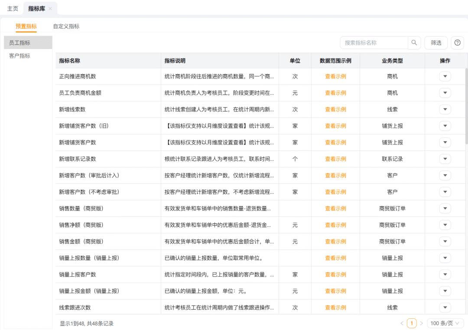Open the 100 条/页 page size dropdown
The width and height of the screenshot is (468, 330).
pyautogui.click(x=445, y=323)
